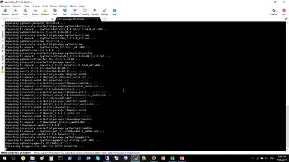Click the paperclip icon at far right
The width and height of the screenshot is (289, 162).
pos(286,19)
